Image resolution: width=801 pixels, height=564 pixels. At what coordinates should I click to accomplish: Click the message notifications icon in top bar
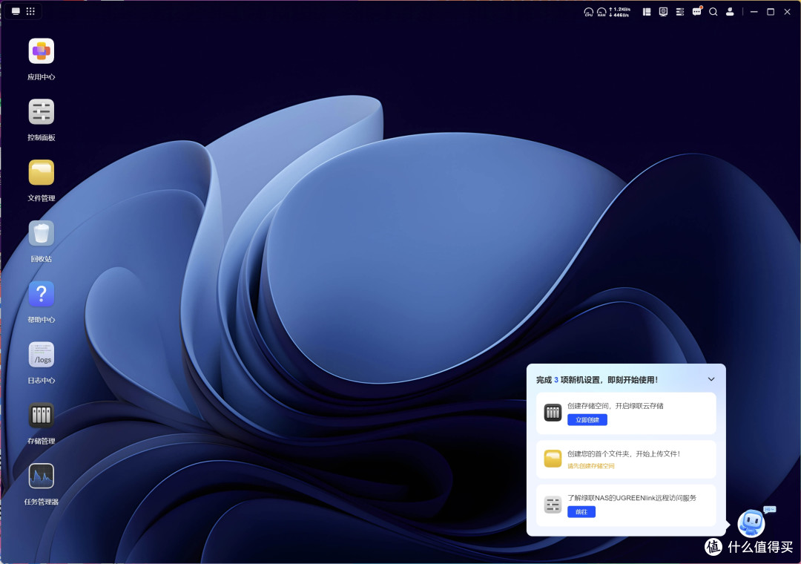696,11
